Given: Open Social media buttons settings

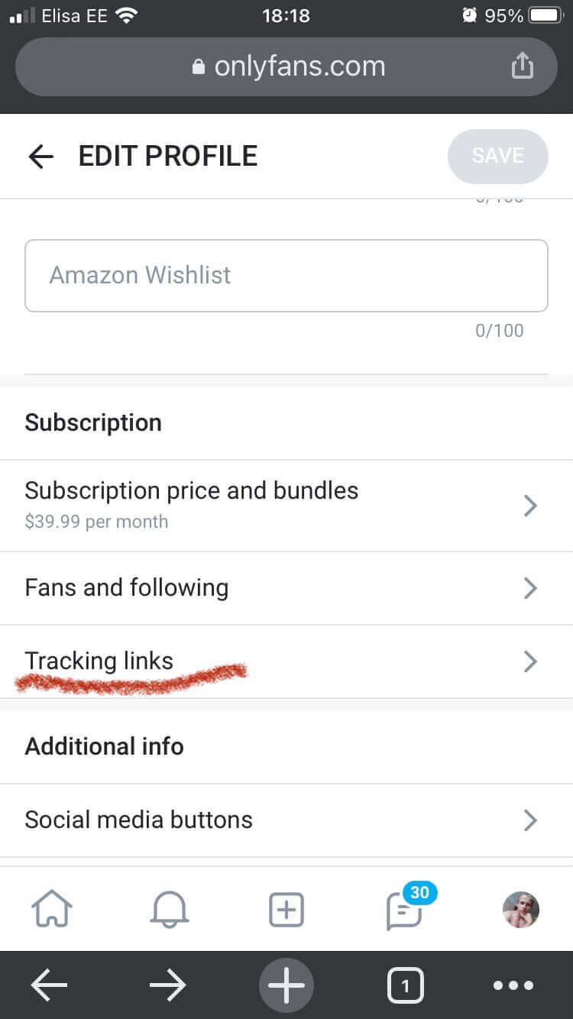Looking at the screenshot, I should 139,820.
